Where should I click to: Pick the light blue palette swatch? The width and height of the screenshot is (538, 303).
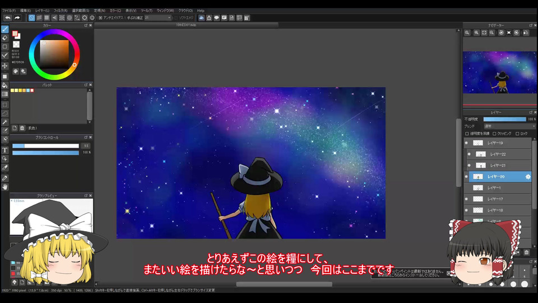coord(28,90)
